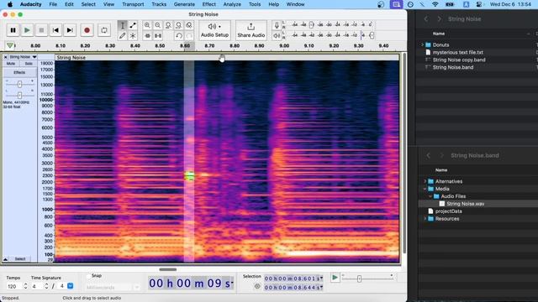Toggle the Loop button
The height and width of the screenshot is (302, 538).
click(x=104, y=30)
